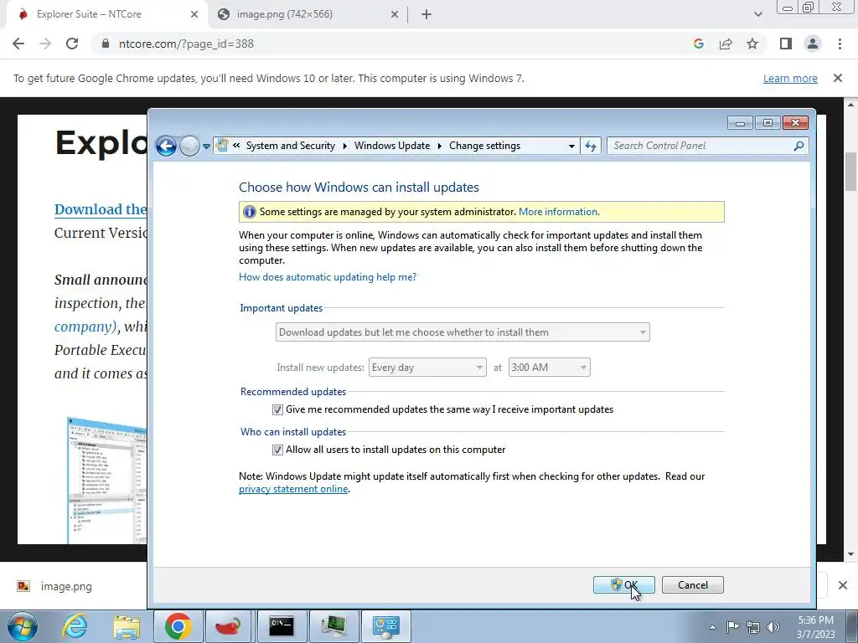The image size is (858, 643).
Task: Click Download the link on NTCore page
Action: [x=101, y=209]
